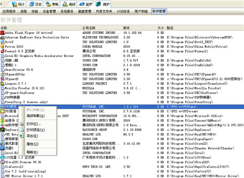Click the version cell 10.1.102.64

(x=132, y=33)
